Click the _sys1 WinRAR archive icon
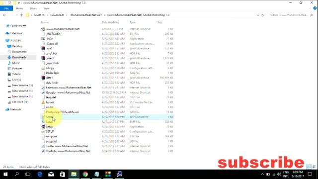Screen dimensions: 318x179 coord(43,49)
